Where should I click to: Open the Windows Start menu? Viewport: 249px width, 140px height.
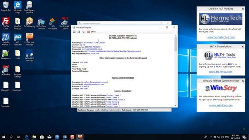coord(4,137)
